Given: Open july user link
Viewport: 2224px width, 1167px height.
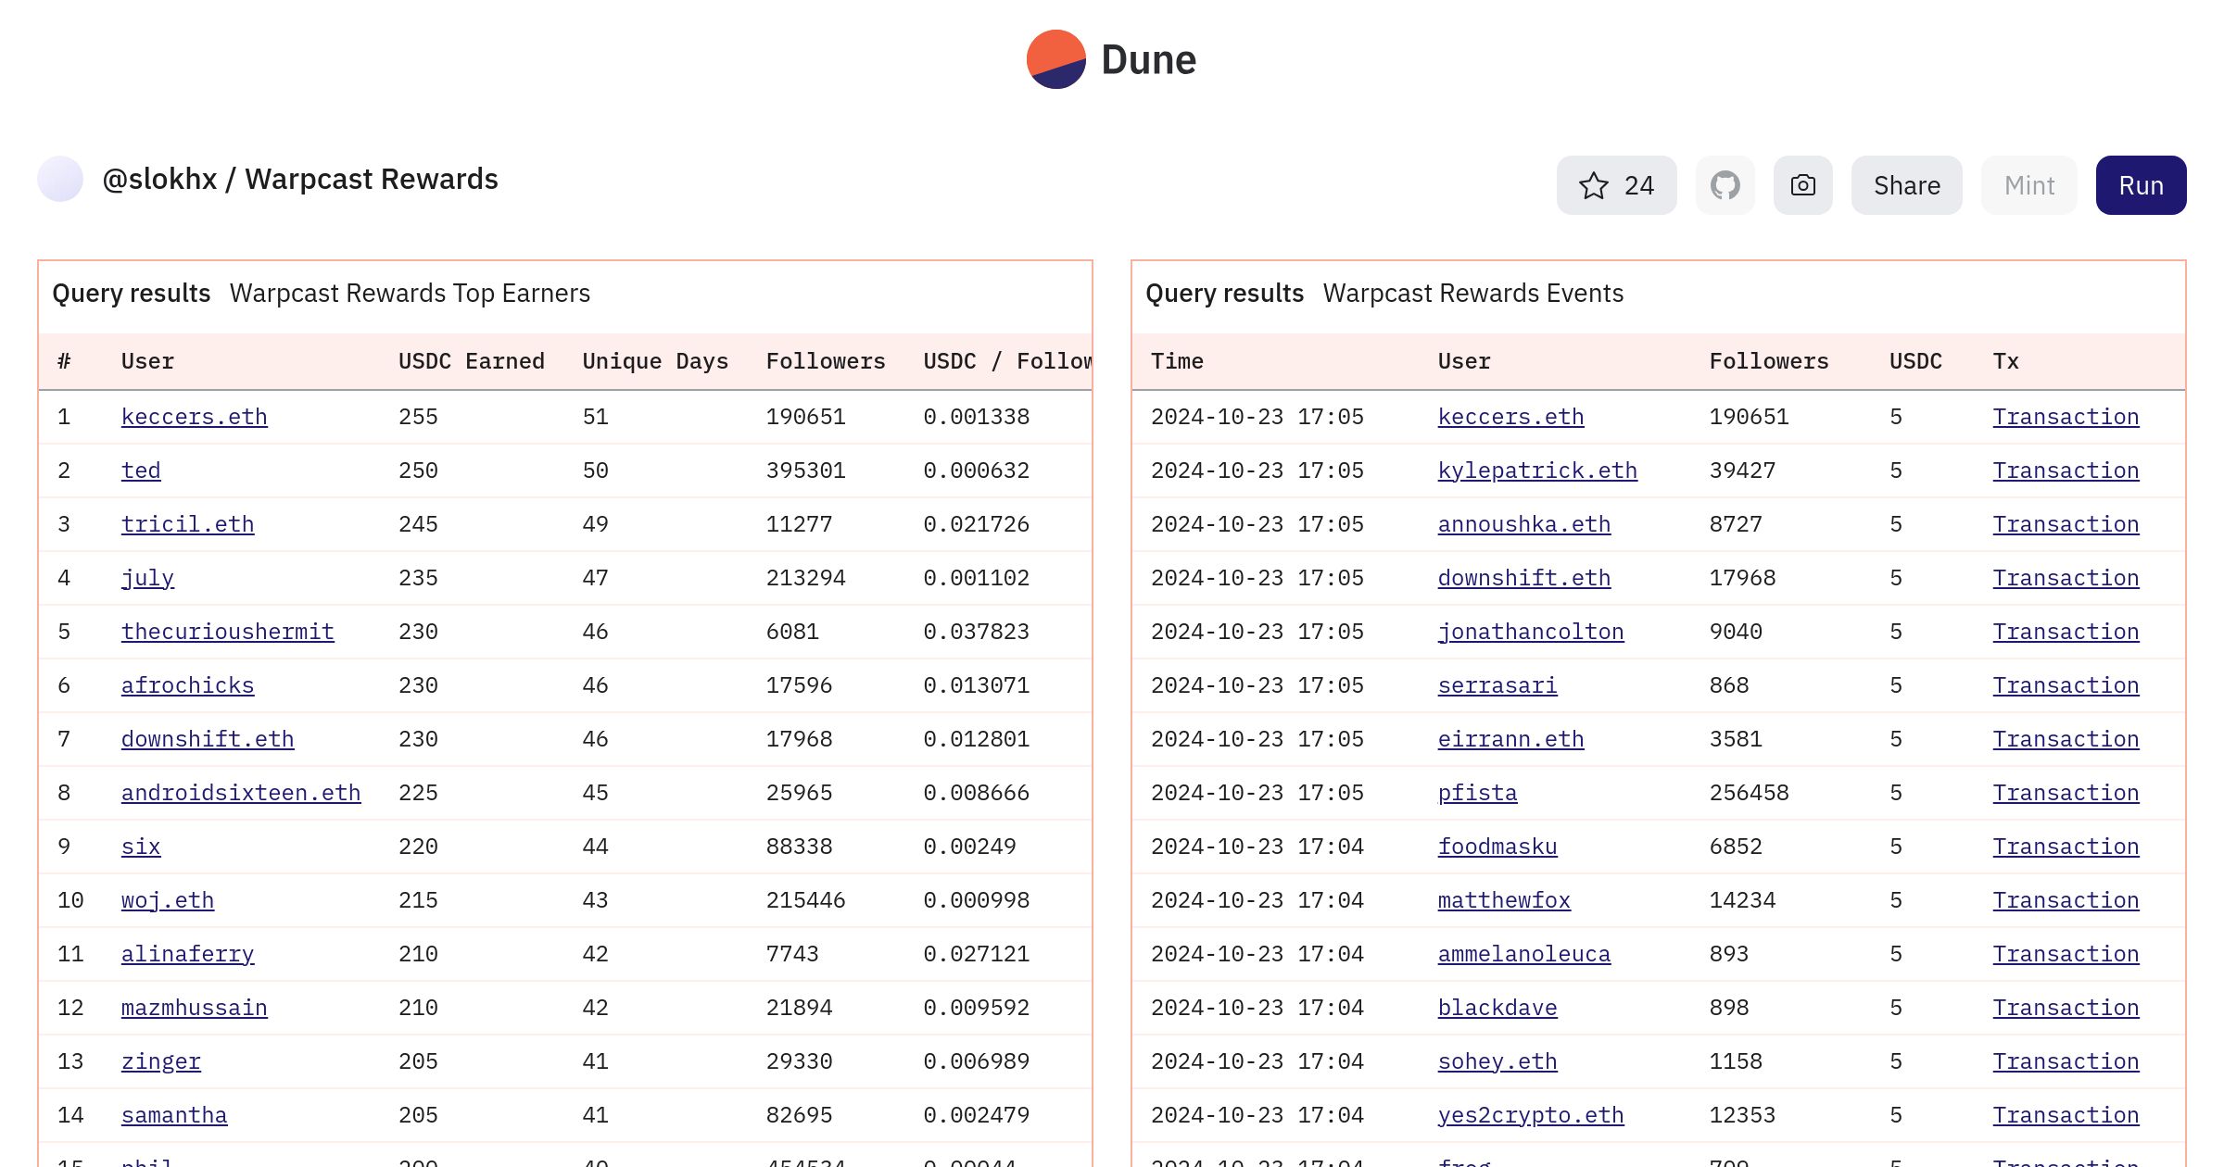Looking at the screenshot, I should (147, 578).
